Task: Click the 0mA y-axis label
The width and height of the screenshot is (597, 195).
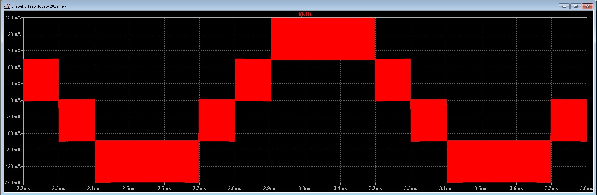Action: pos(15,100)
